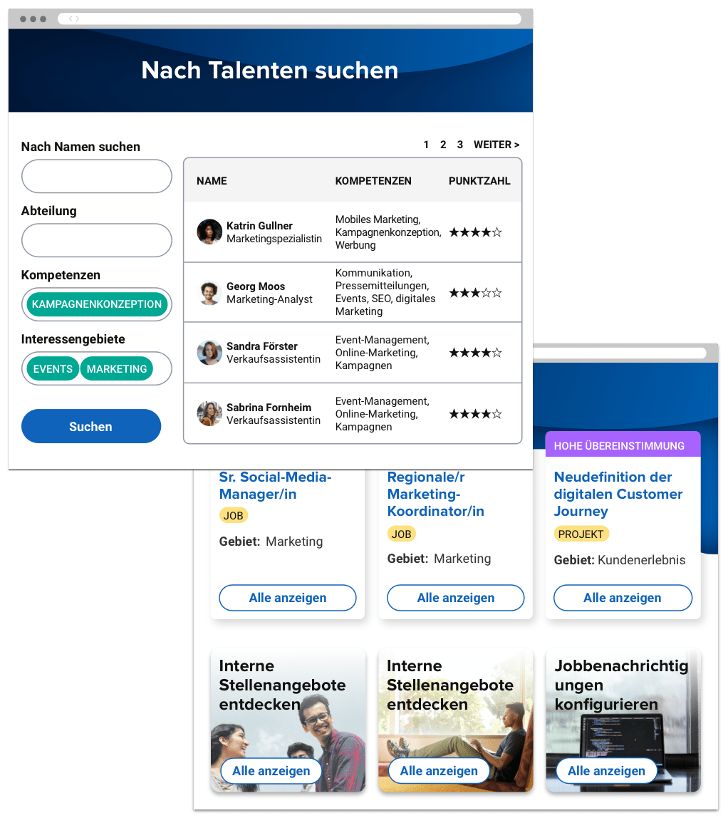The height and width of the screenshot is (818, 728).
Task: Select Sabrina Fornheim's avatar image
Action: click(209, 414)
